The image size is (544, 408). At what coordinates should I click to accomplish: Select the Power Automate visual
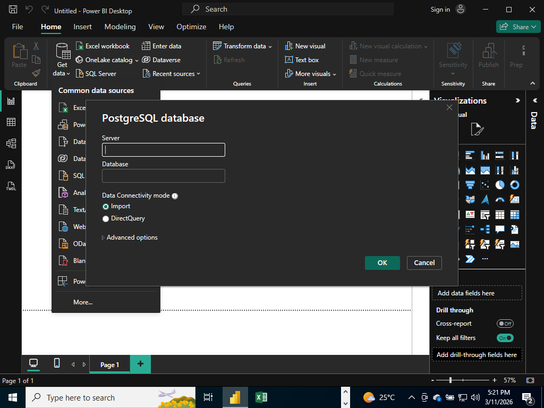(470, 259)
